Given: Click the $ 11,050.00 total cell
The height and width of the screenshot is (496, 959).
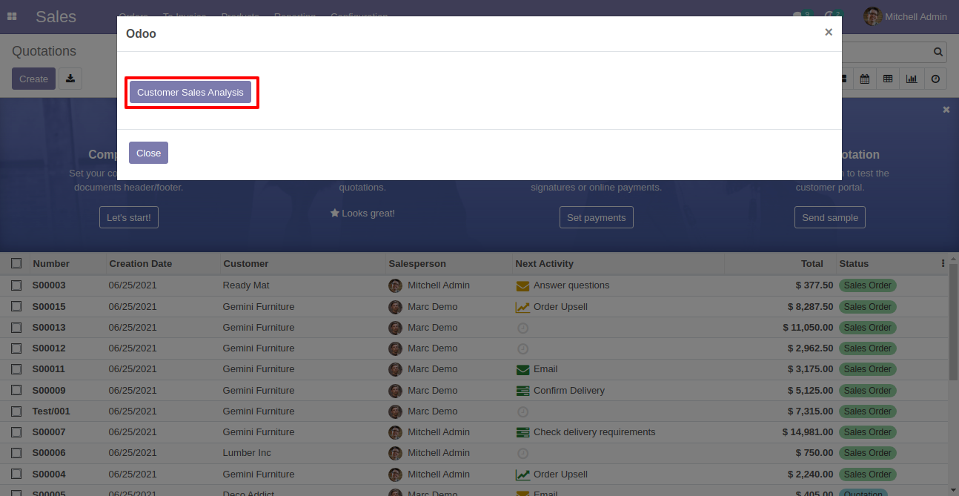Looking at the screenshot, I should [x=780, y=328].
